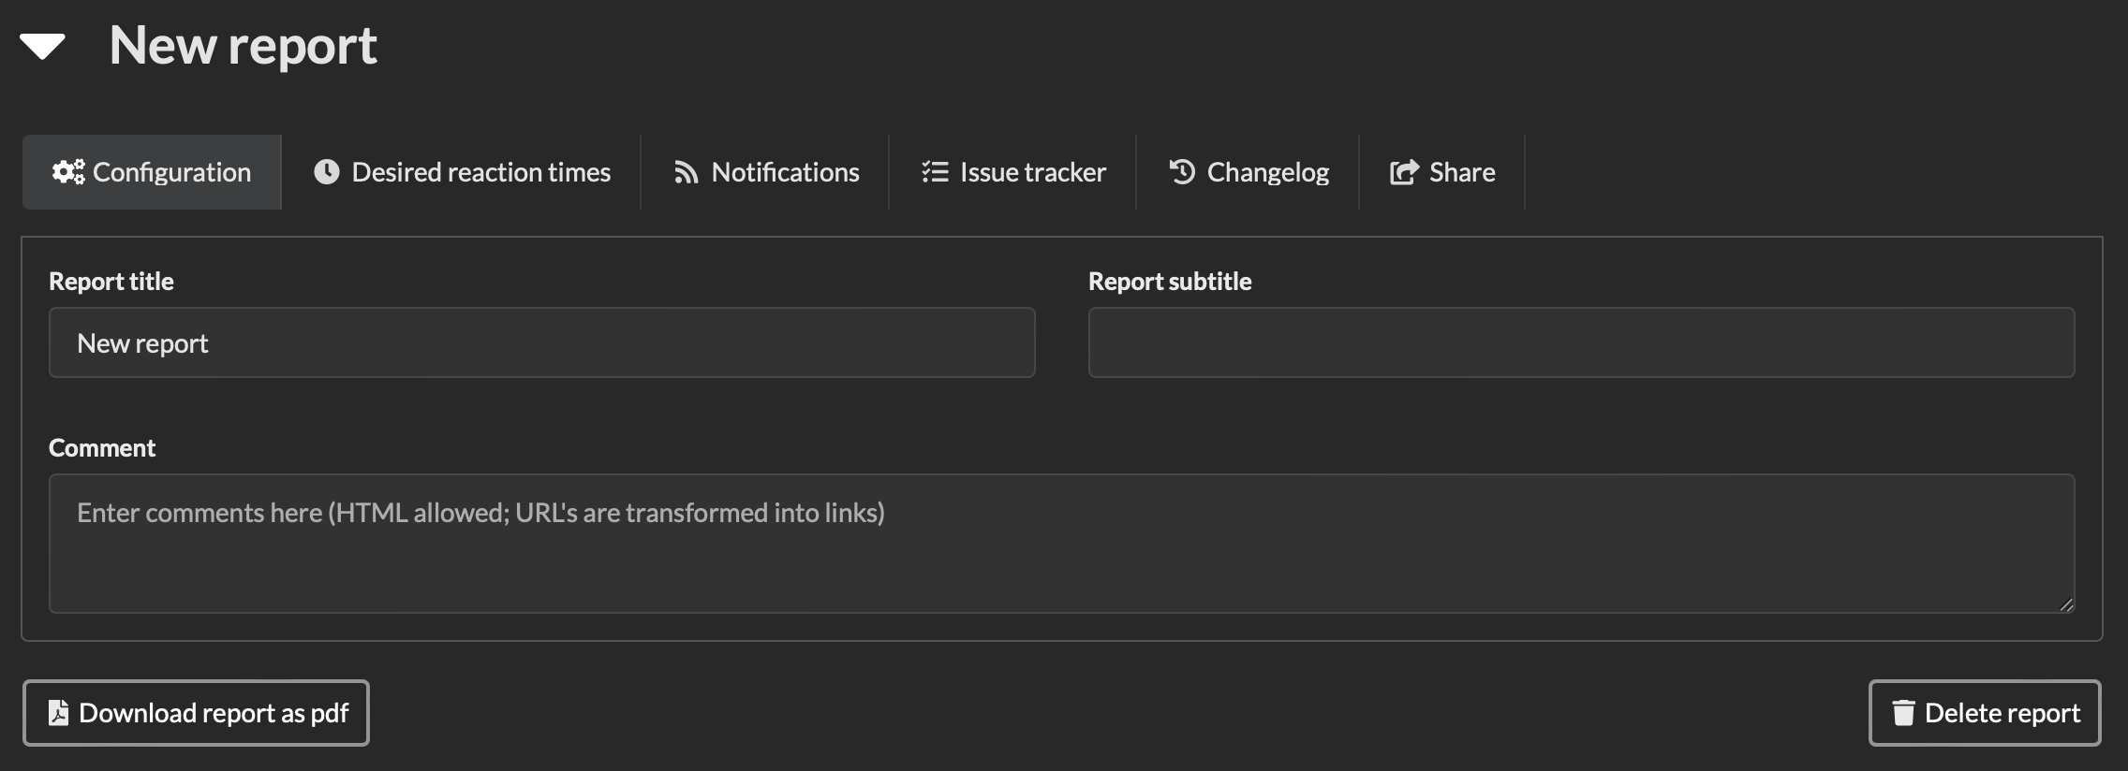Click the RSS feed icon for Notifications

pyautogui.click(x=686, y=173)
